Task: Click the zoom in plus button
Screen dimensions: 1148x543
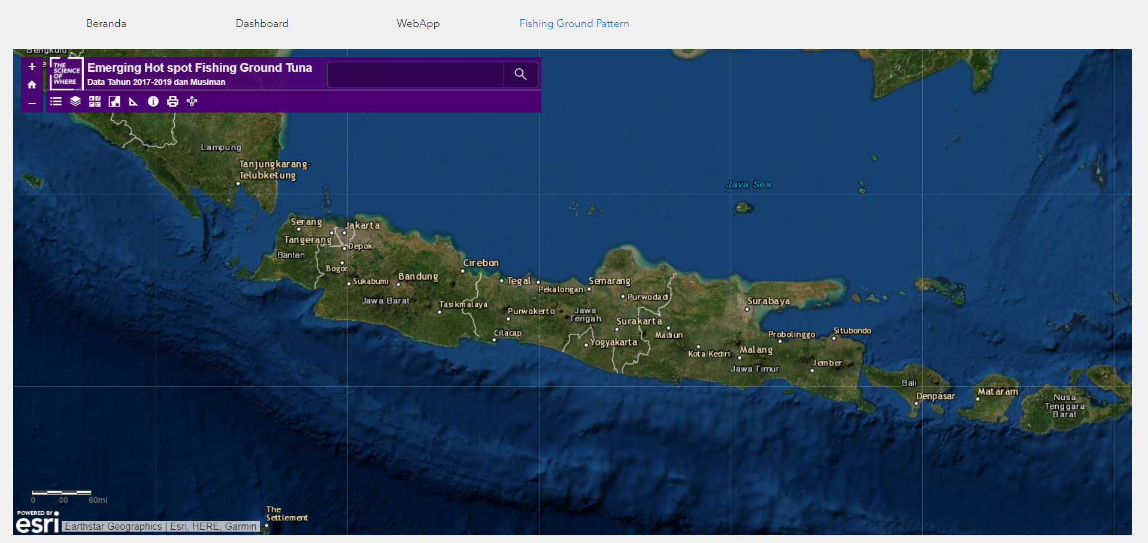Action: click(x=32, y=66)
